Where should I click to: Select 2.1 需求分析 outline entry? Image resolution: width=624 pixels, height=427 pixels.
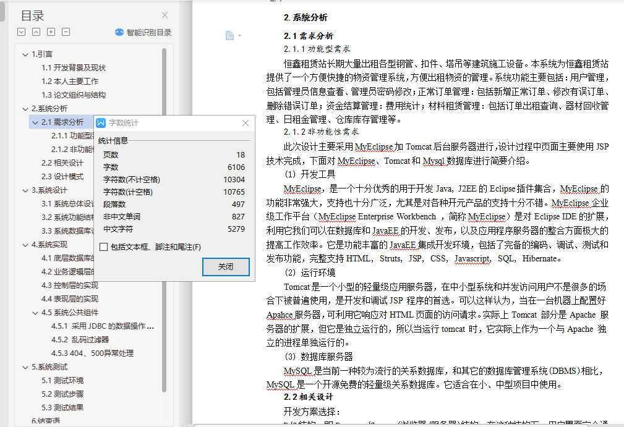click(62, 122)
